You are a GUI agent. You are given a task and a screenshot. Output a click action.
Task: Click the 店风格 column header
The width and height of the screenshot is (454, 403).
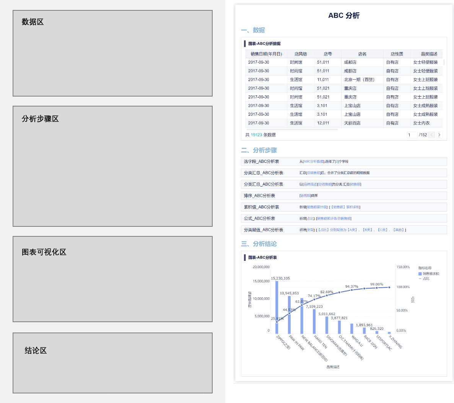pos(301,54)
